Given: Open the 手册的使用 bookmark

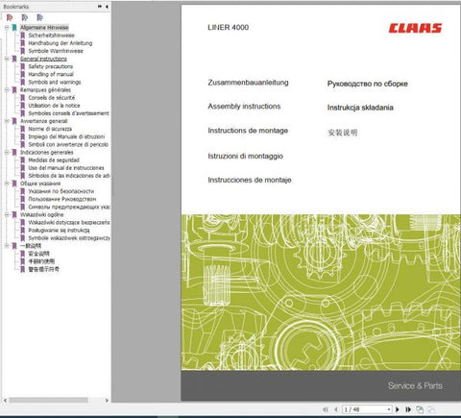Looking at the screenshot, I should tap(41, 261).
